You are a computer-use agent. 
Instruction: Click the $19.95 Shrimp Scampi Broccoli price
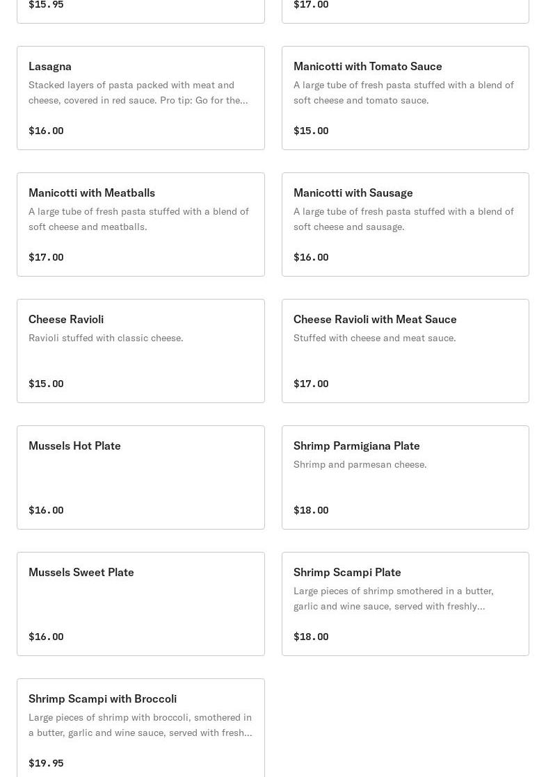click(x=46, y=763)
